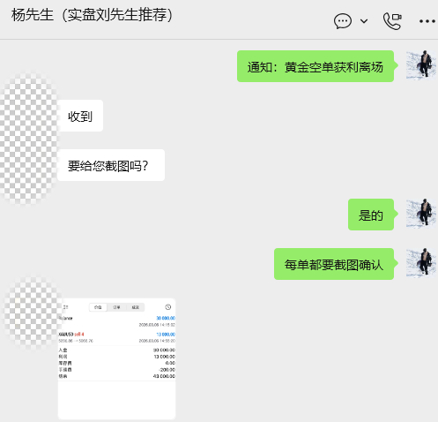The image size is (438, 422).
Task: Click the avatar beside 通知：黄金空单获利离场
Action: click(421, 64)
